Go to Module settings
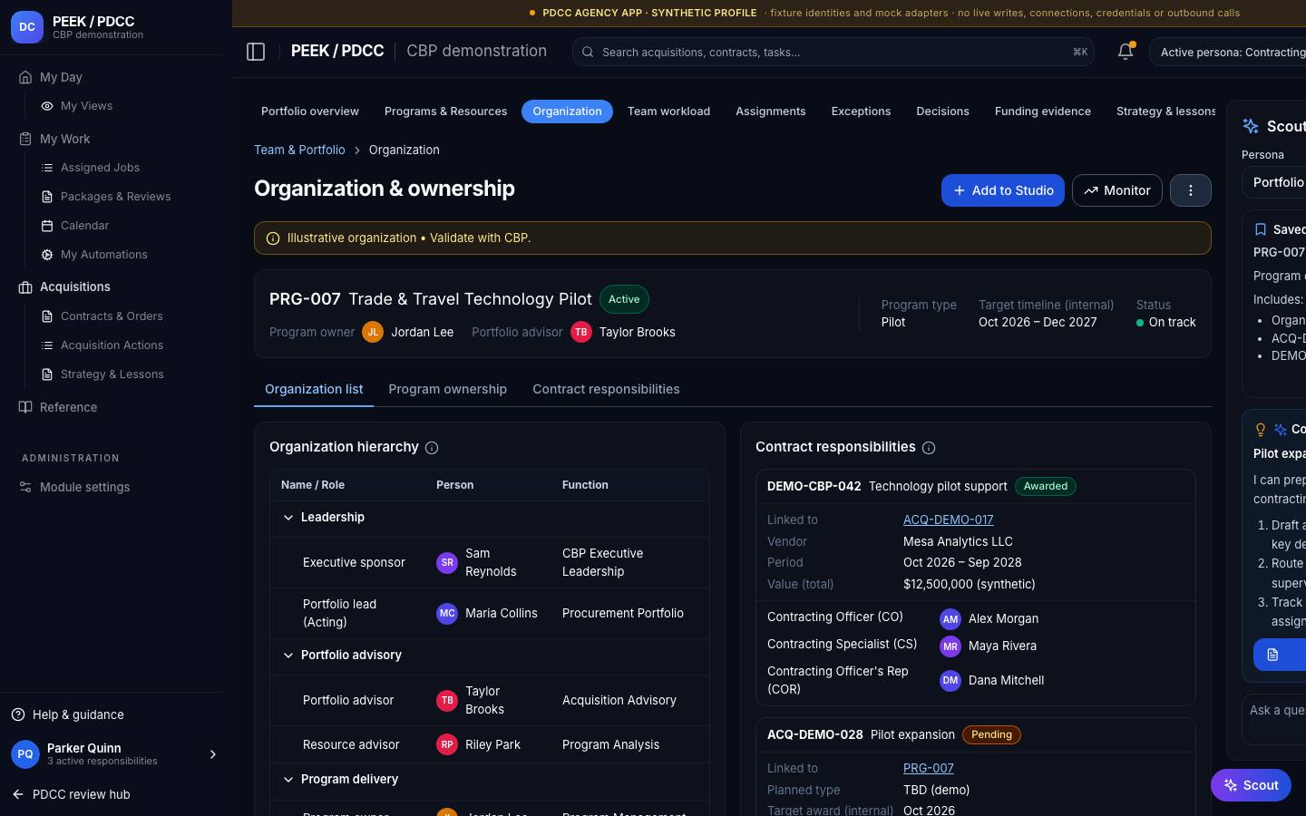The height and width of the screenshot is (816, 1306). pos(84,487)
